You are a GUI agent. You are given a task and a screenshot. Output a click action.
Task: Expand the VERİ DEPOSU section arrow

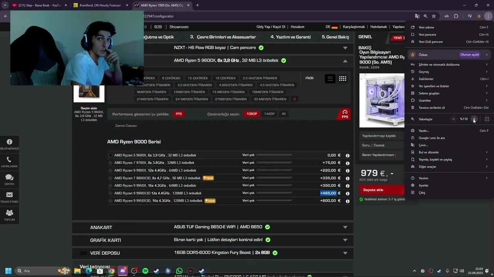345,253
